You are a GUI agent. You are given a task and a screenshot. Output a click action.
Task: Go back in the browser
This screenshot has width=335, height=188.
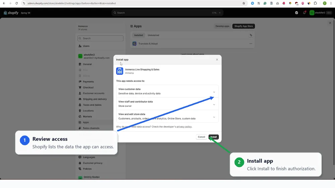[x=4, y=3]
